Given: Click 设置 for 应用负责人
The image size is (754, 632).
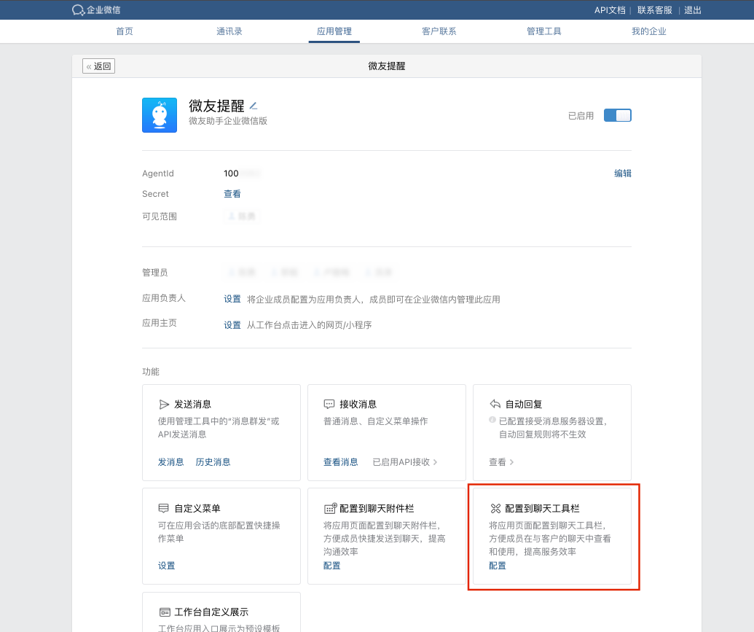Looking at the screenshot, I should (232, 299).
